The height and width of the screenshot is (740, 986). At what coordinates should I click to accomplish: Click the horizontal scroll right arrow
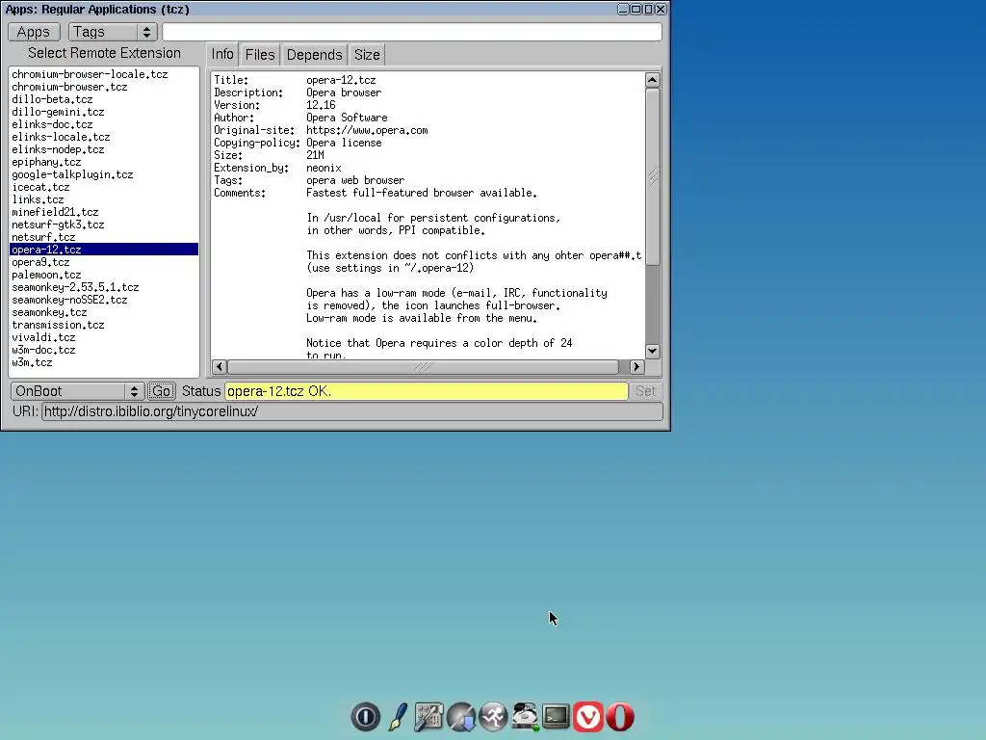point(636,366)
